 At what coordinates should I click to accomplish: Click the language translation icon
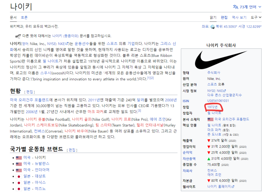tap(235, 7)
